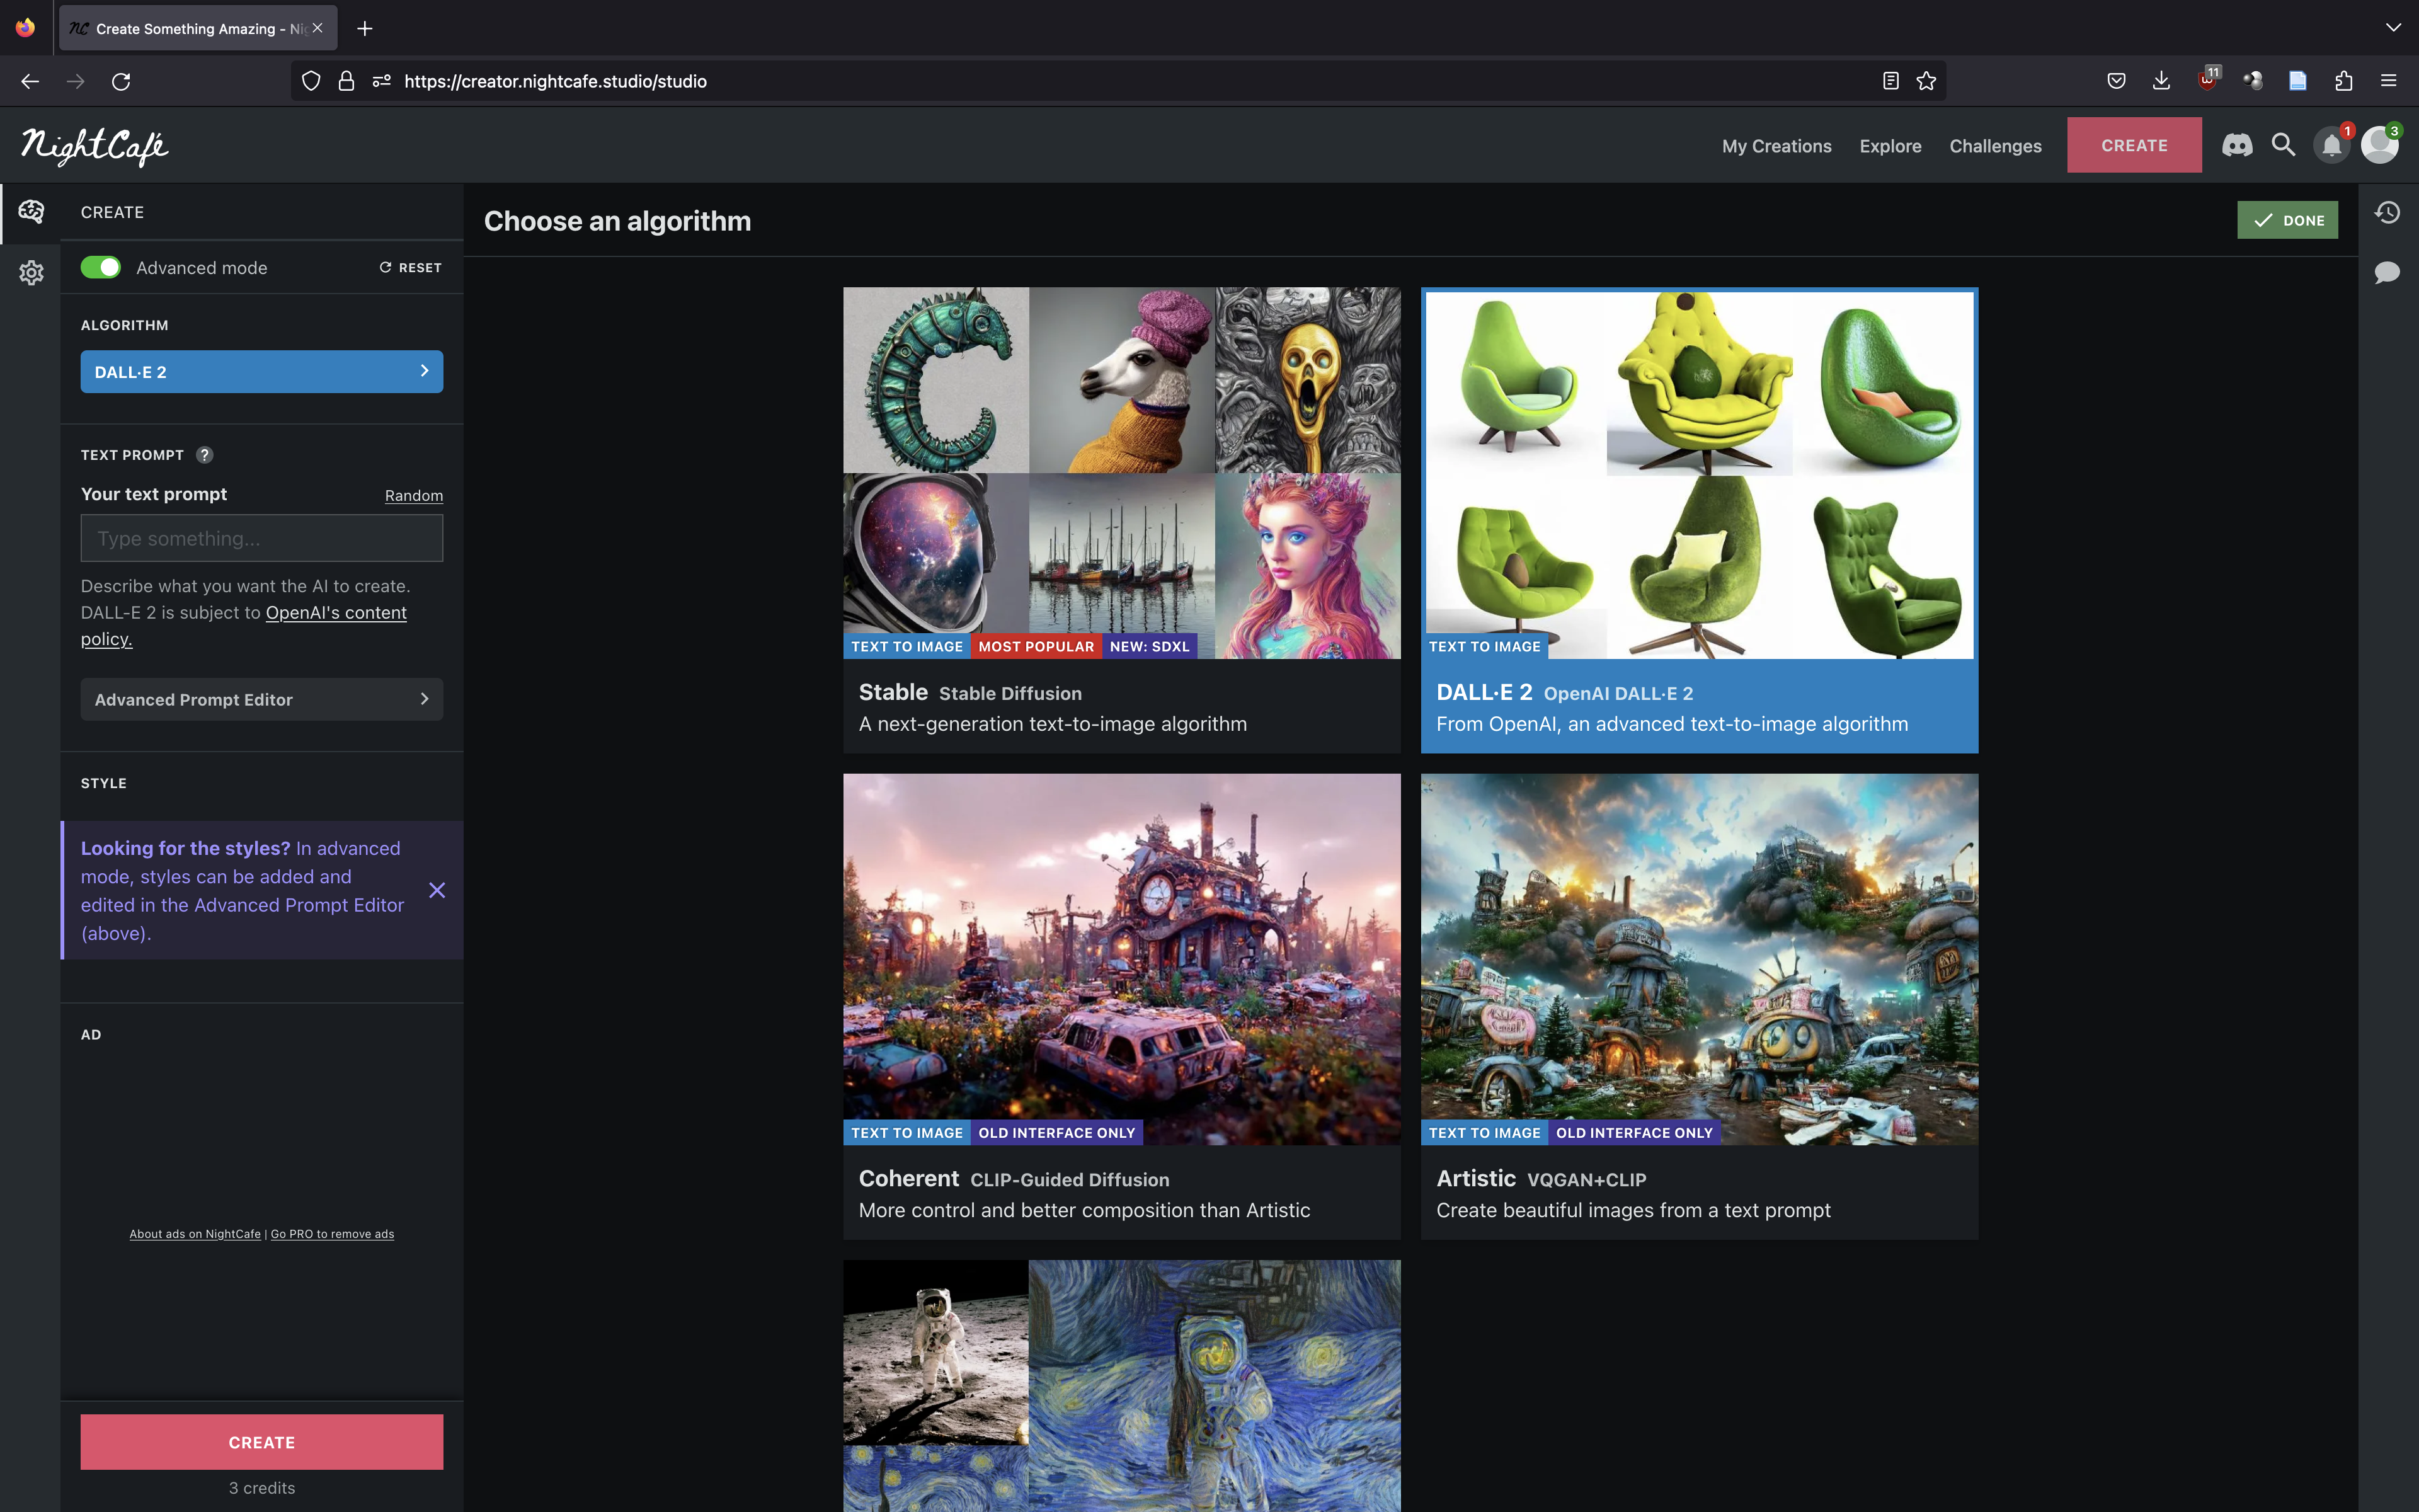Click the MOST POPULAR badge on Stable
Viewport: 2419px width, 1512px height.
coord(1036,647)
